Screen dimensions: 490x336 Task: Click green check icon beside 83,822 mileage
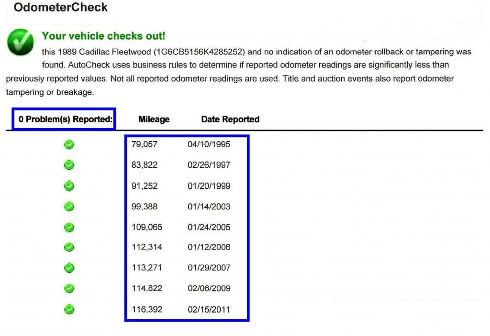click(69, 165)
